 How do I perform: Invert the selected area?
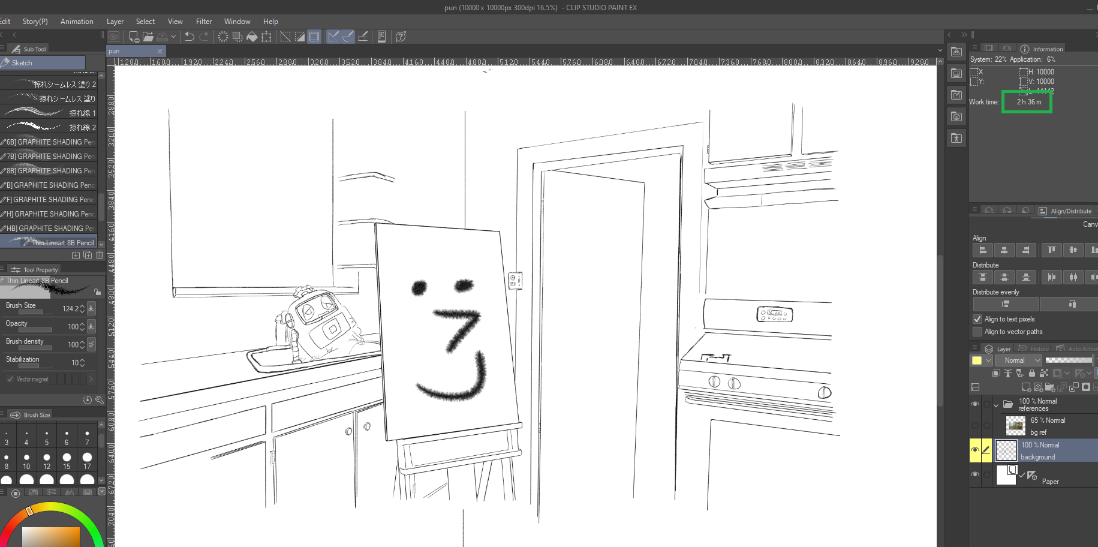(x=299, y=37)
